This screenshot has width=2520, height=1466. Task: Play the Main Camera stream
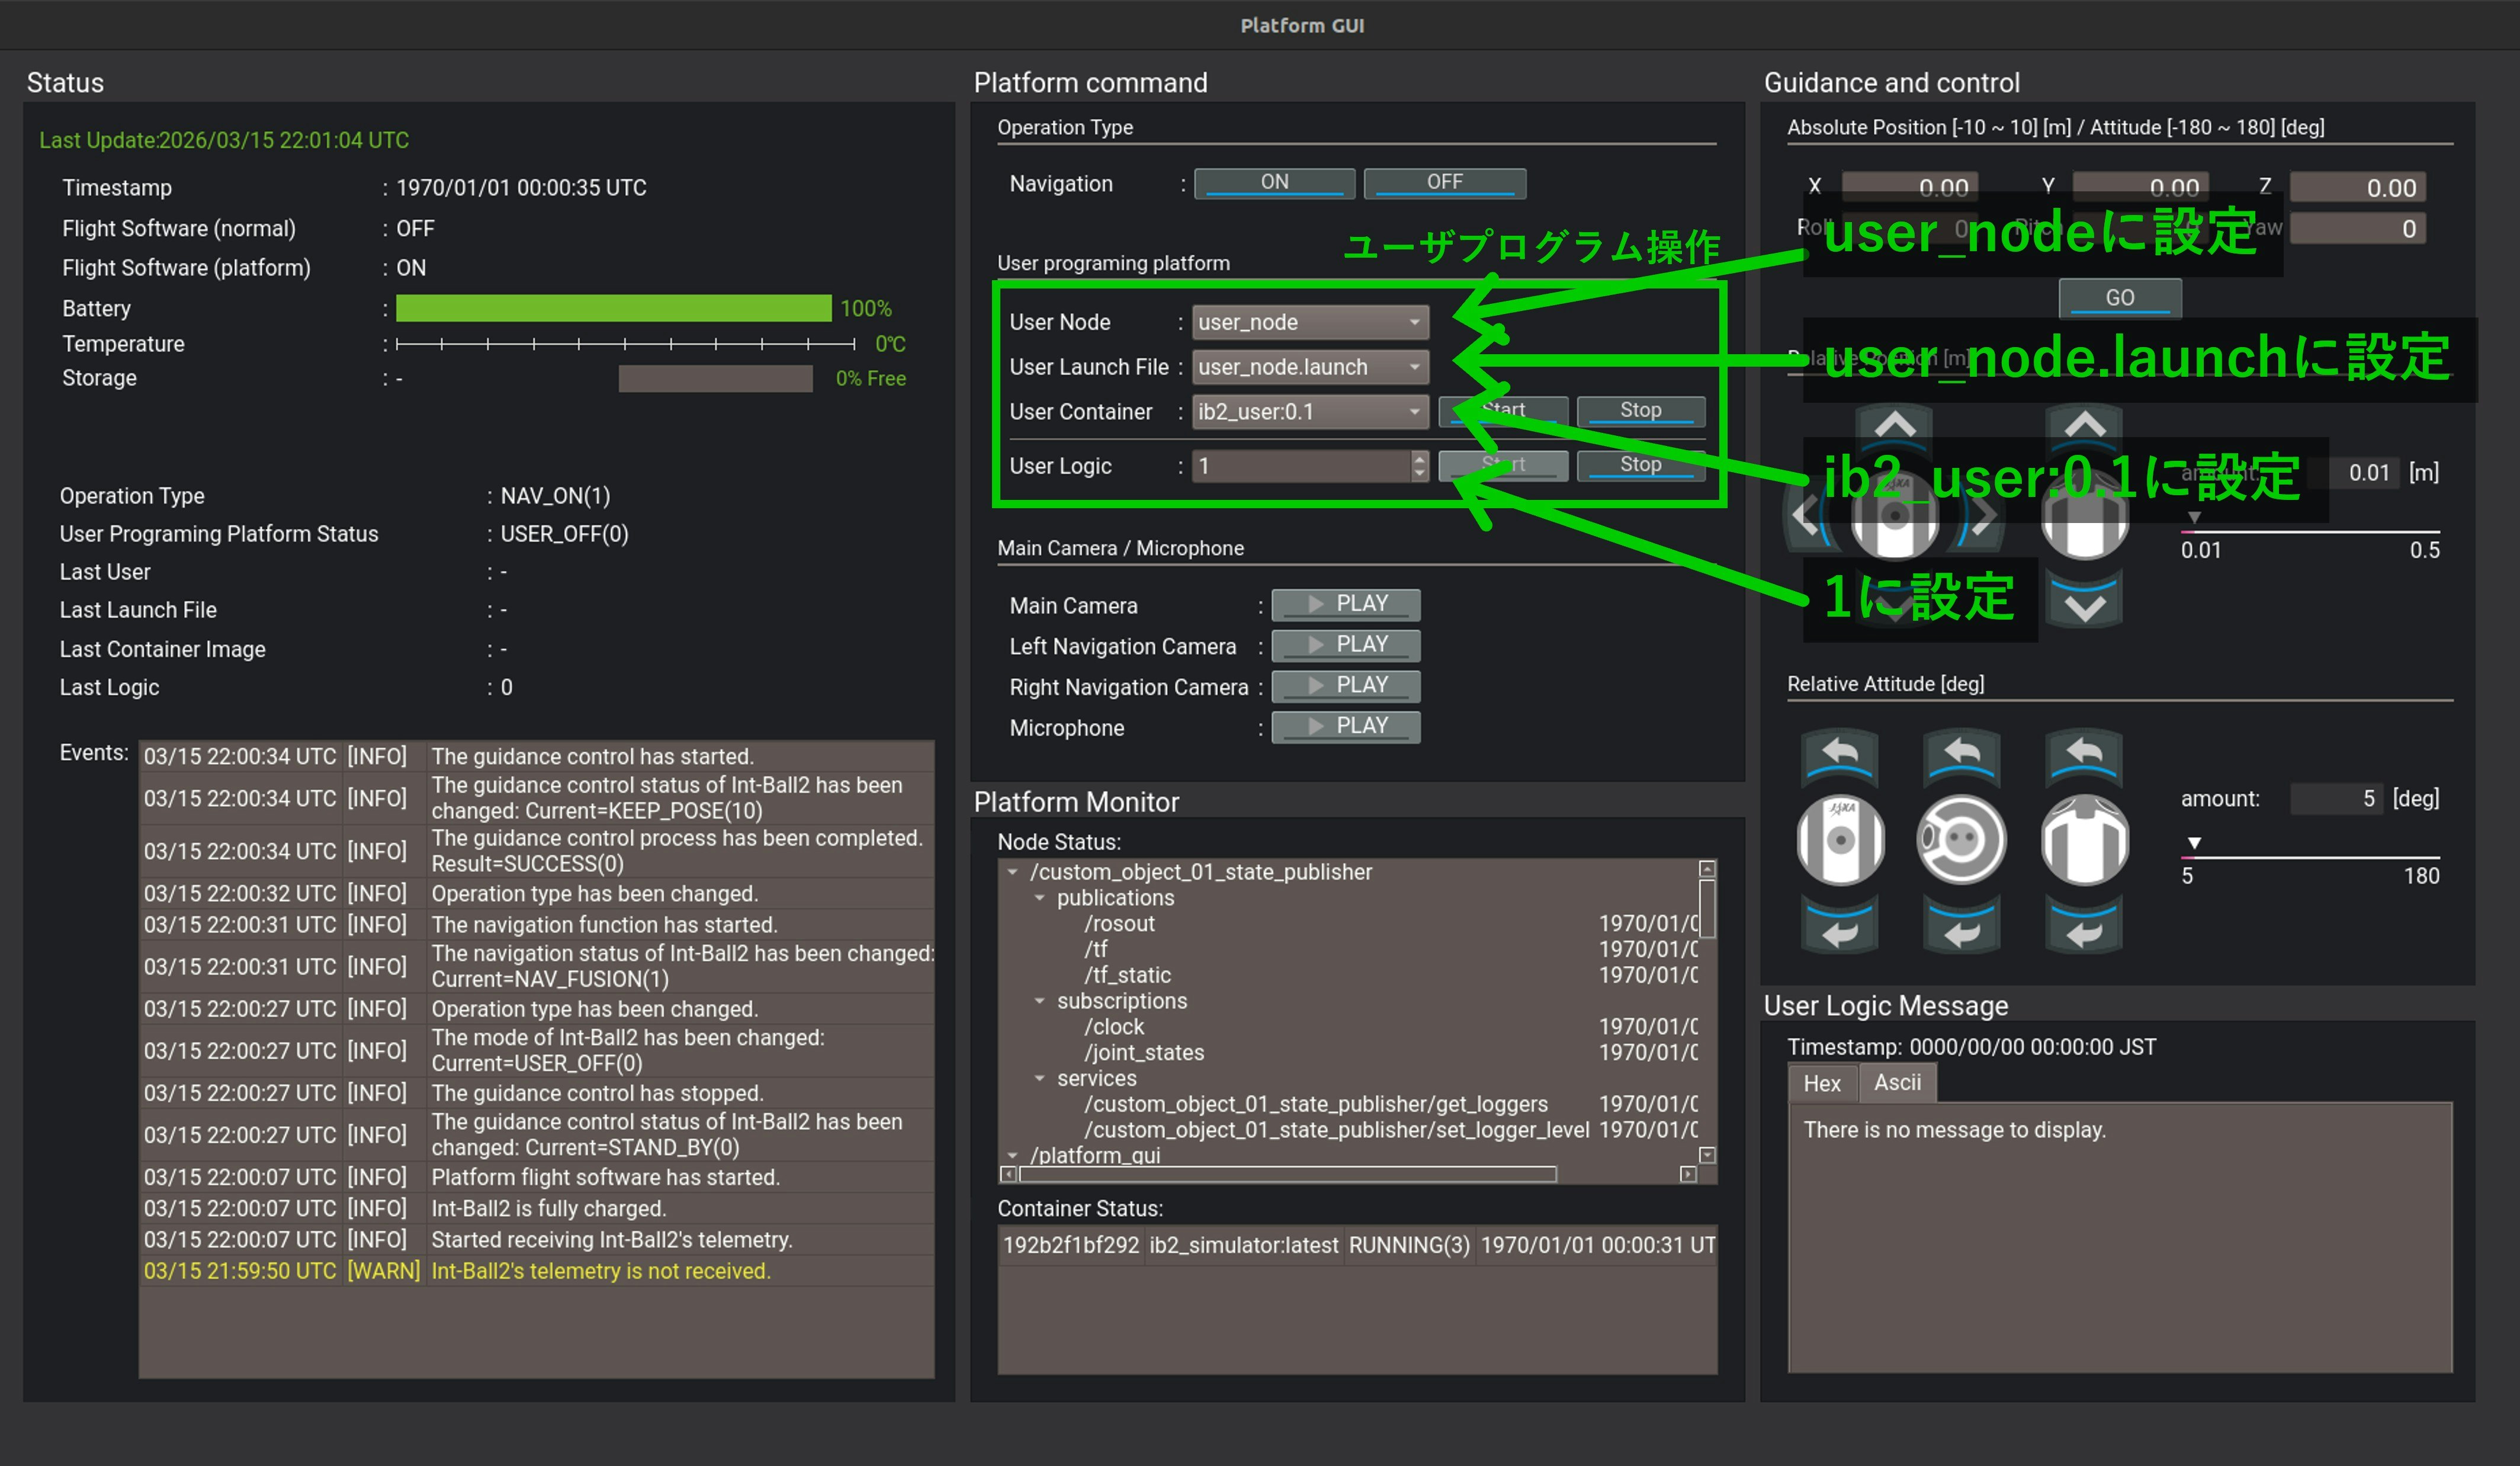(x=1345, y=604)
